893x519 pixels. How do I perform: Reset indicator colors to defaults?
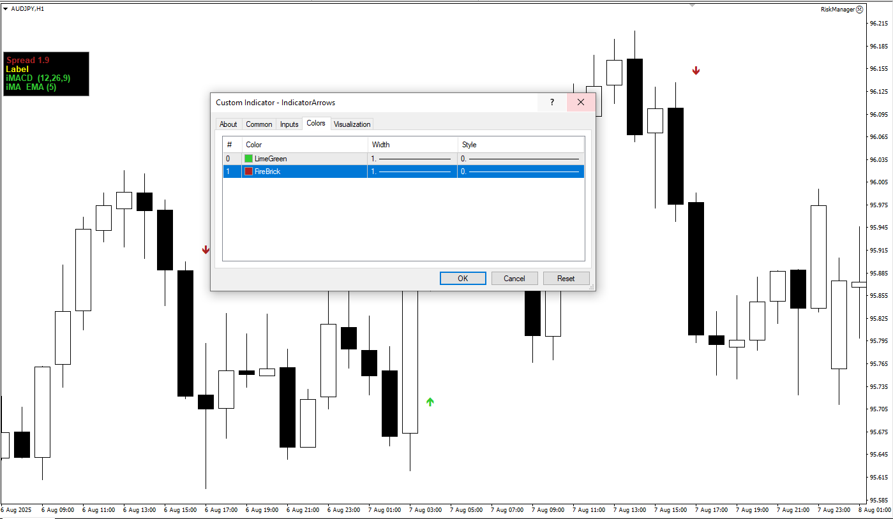click(x=566, y=278)
